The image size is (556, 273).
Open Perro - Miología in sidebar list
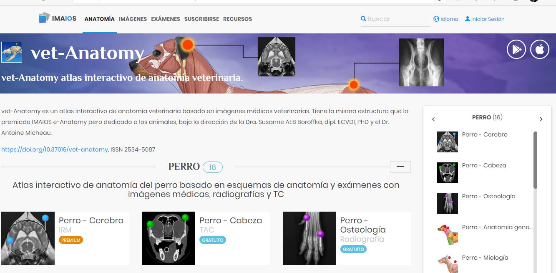[485, 258]
